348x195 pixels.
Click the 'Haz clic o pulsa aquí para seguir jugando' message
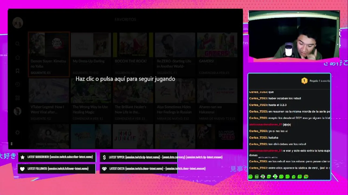click(125, 79)
